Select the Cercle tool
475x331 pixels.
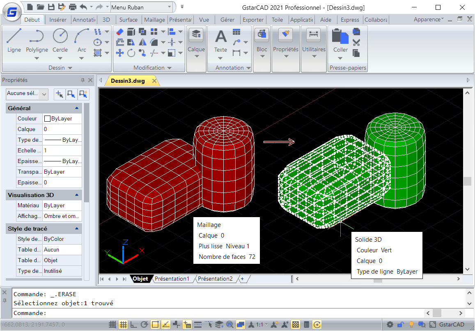pyautogui.click(x=60, y=40)
